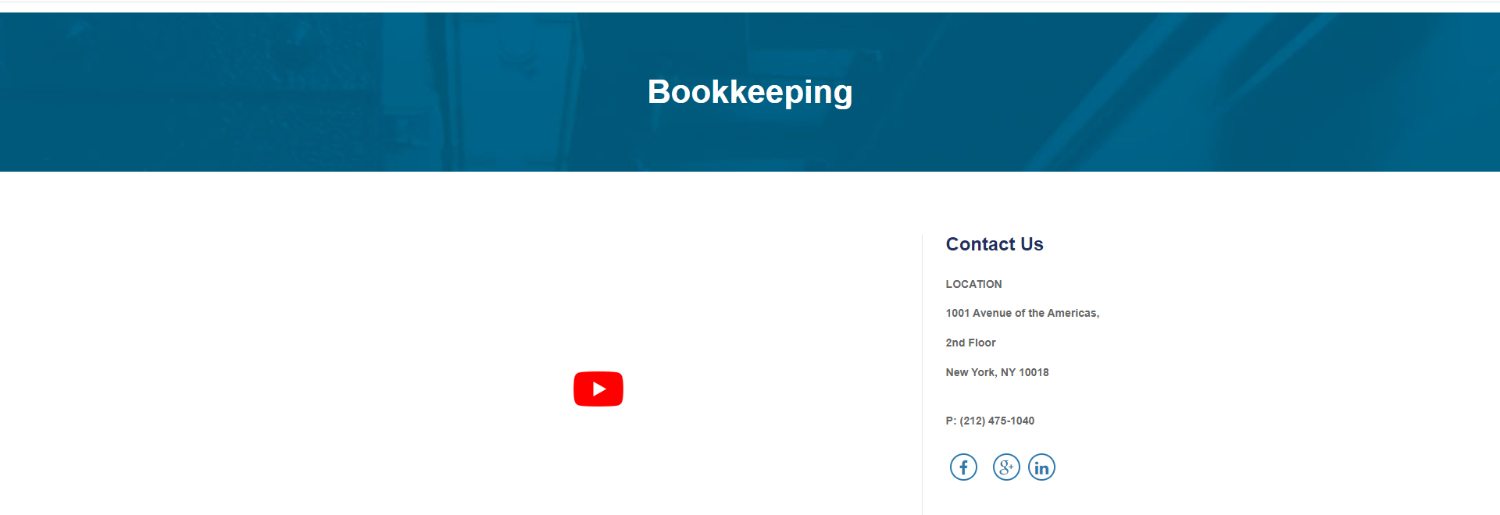The width and height of the screenshot is (1500, 515).
Task: Open the LinkedIn profile icon
Action: pyautogui.click(x=1041, y=467)
